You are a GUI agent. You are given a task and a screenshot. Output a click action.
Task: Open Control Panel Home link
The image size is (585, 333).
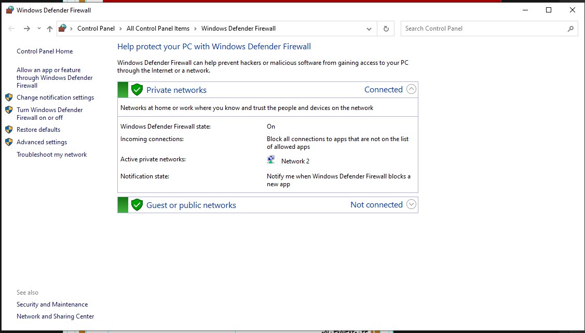click(45, 51)
